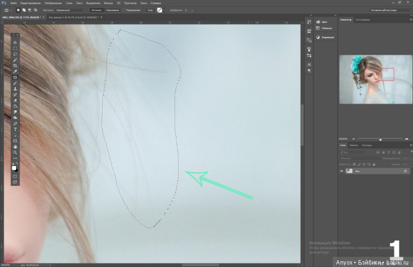Select the Patch tool in toolbar

15,77
